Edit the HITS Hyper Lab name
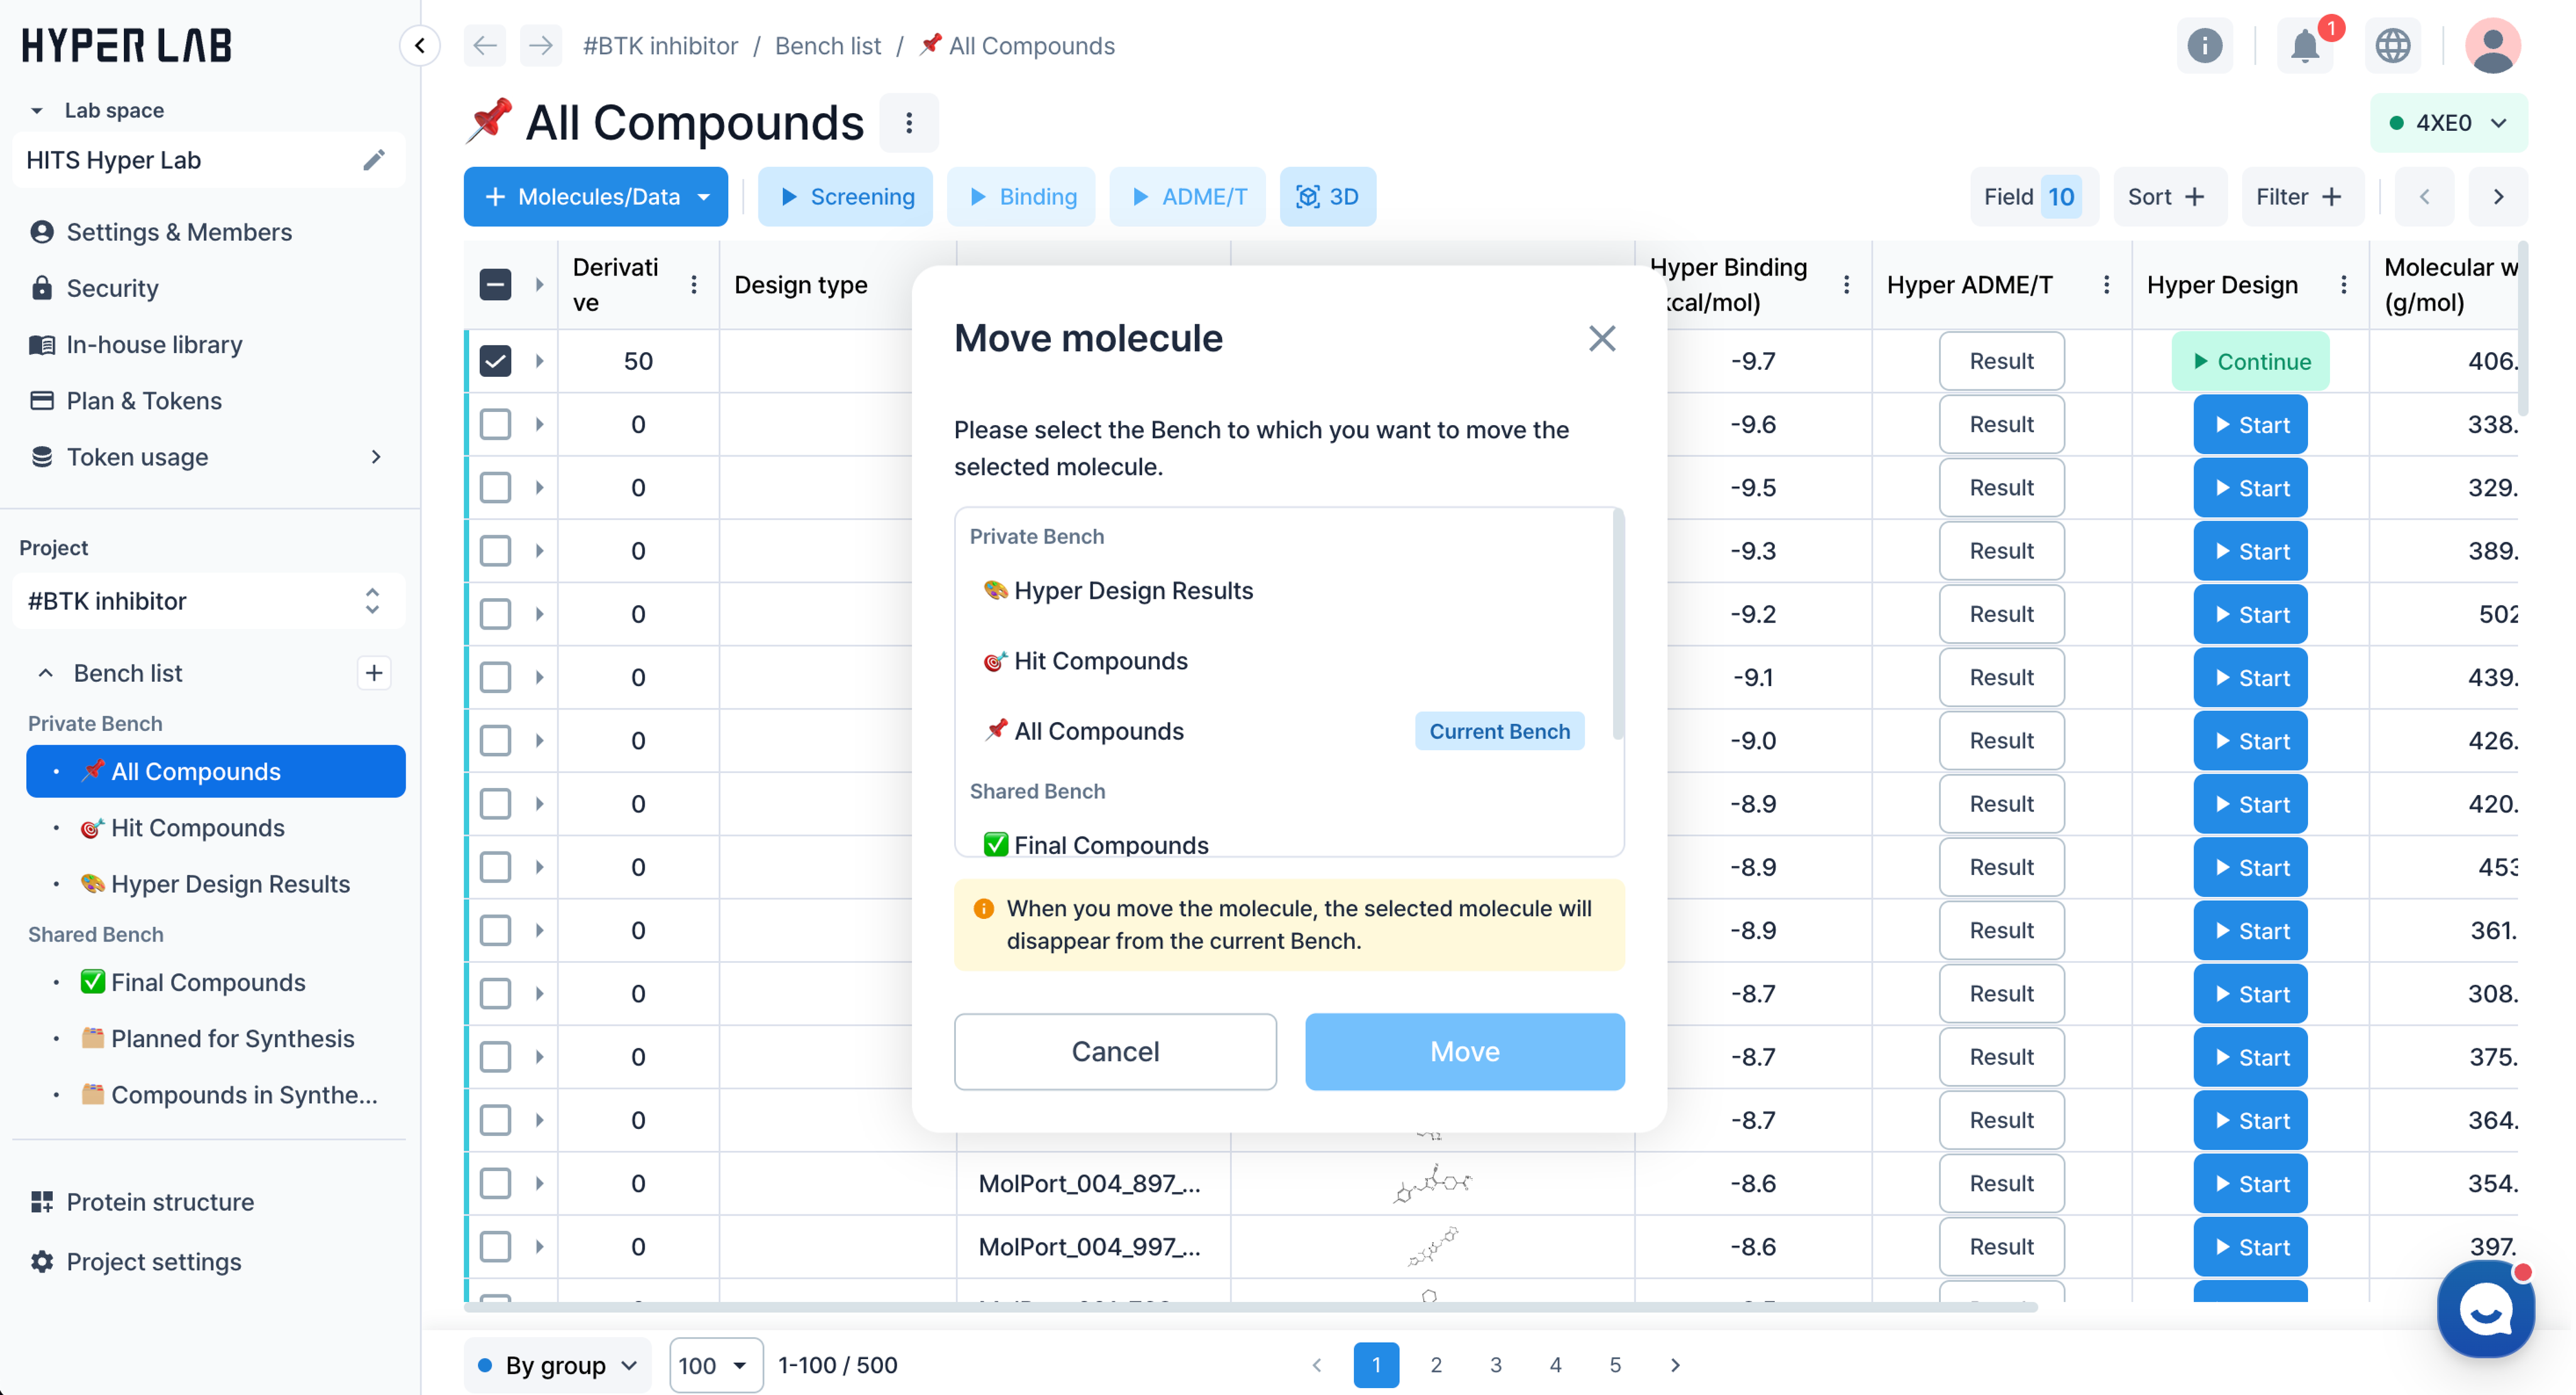 [x=374, y=160]
